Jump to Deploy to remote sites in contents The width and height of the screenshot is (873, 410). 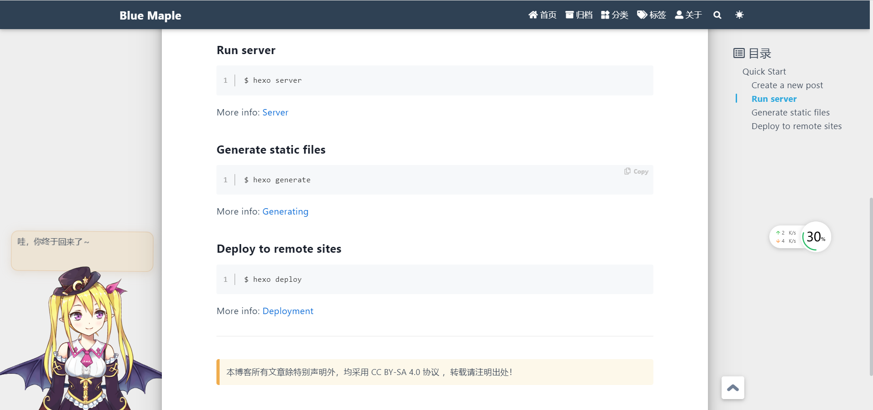[x=796, y=126]
